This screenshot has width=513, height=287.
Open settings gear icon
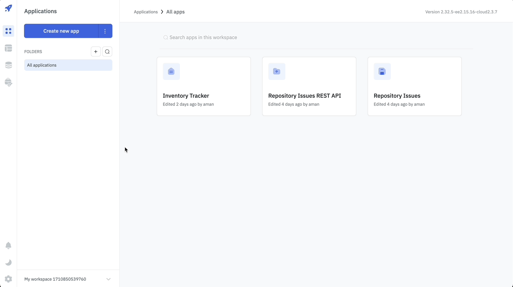click(x=9, y=279)
